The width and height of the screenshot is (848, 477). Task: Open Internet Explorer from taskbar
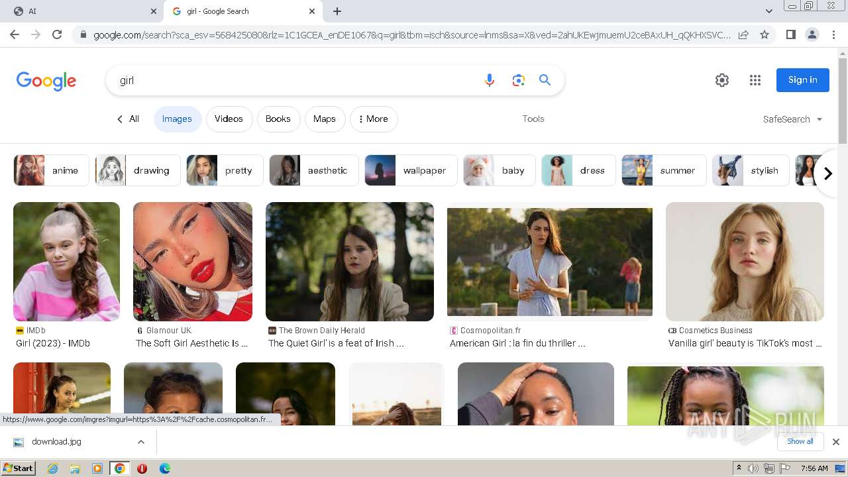52,468
